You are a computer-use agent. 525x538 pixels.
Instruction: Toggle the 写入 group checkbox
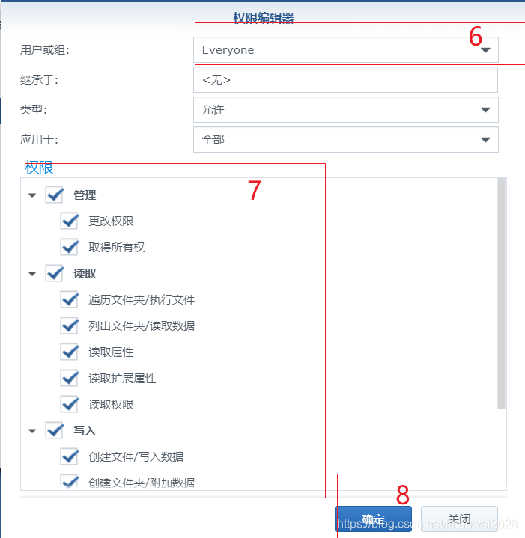54,430
